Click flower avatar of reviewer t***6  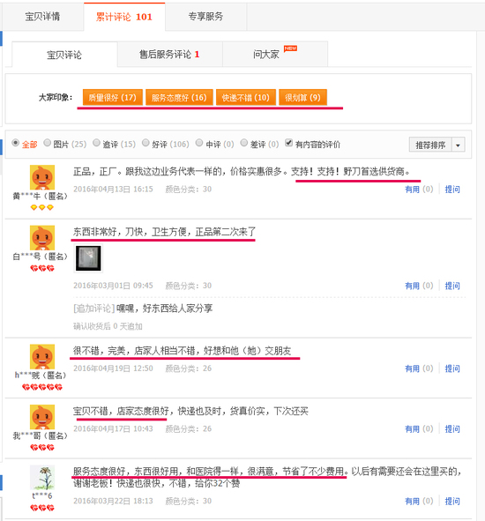pos(42,478)
